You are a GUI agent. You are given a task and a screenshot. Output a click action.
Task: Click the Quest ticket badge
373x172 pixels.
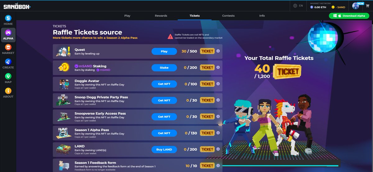point(207,51)
